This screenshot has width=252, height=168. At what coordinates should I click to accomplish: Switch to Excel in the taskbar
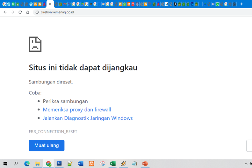(113, 164)
